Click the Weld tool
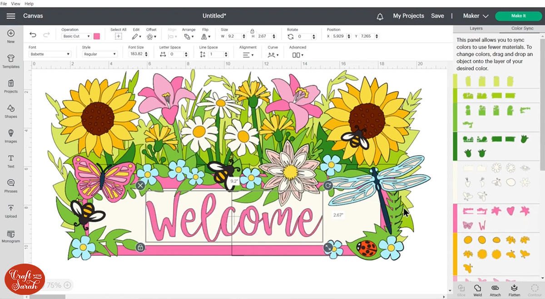 [x=477, y=290]
